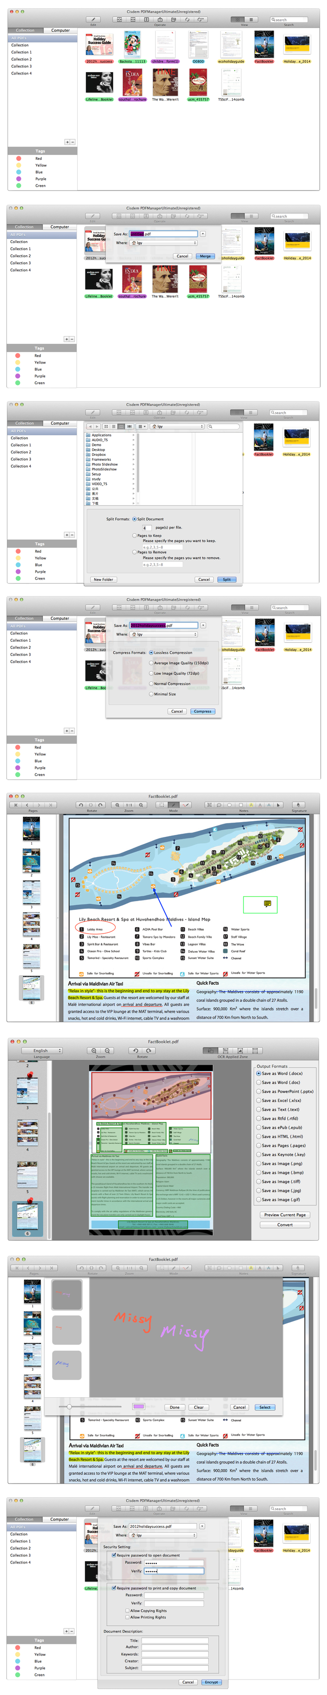The image size is (327, 1695).
Task: Click the rotate-right icon in the OCR window
Action: 149,1050
